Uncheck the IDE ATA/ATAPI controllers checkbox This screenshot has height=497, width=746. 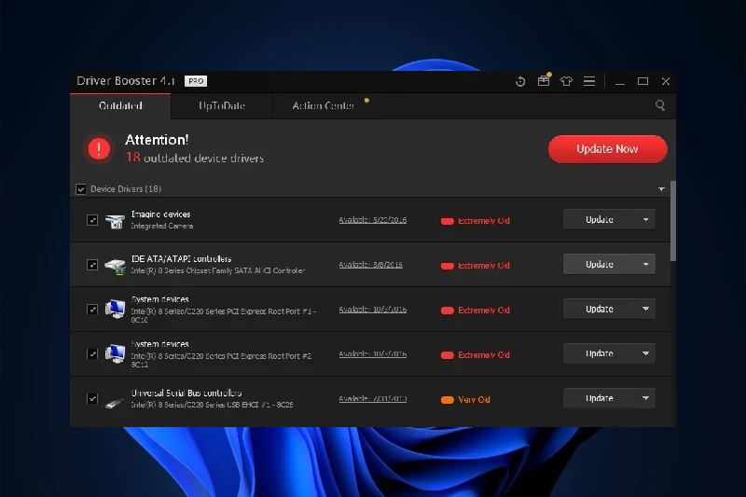(x=92, y=265)
